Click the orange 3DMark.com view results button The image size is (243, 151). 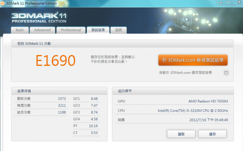click(x=193, y=60)
